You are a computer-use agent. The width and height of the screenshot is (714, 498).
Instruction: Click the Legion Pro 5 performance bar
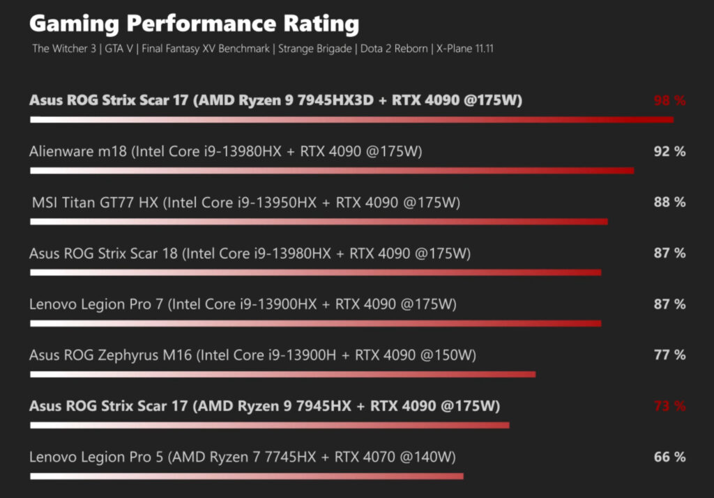246,476
